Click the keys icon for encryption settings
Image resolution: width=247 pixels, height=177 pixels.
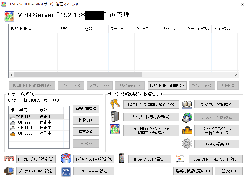point(115,104)
